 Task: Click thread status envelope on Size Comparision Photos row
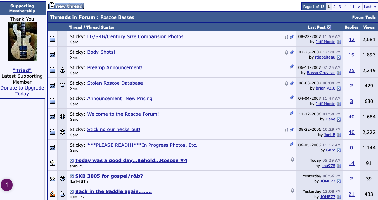53,39
